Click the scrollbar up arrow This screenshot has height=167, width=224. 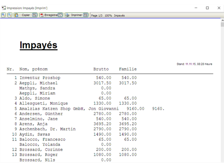click(222, 21)
